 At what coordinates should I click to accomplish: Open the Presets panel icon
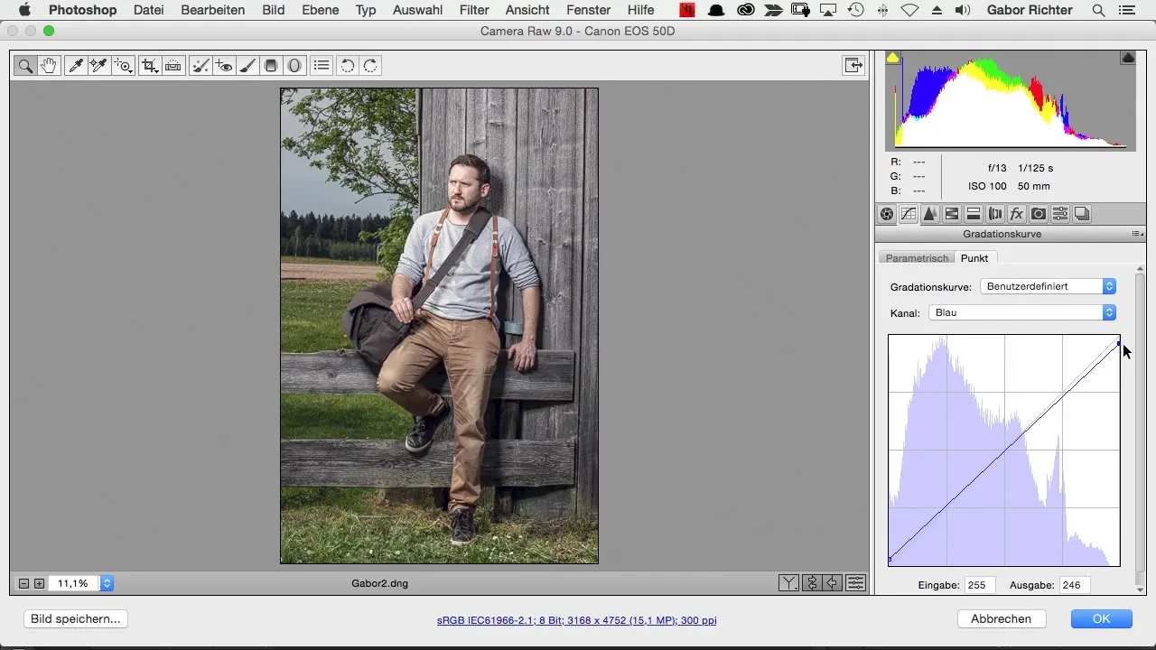(x=1060, y=214)
